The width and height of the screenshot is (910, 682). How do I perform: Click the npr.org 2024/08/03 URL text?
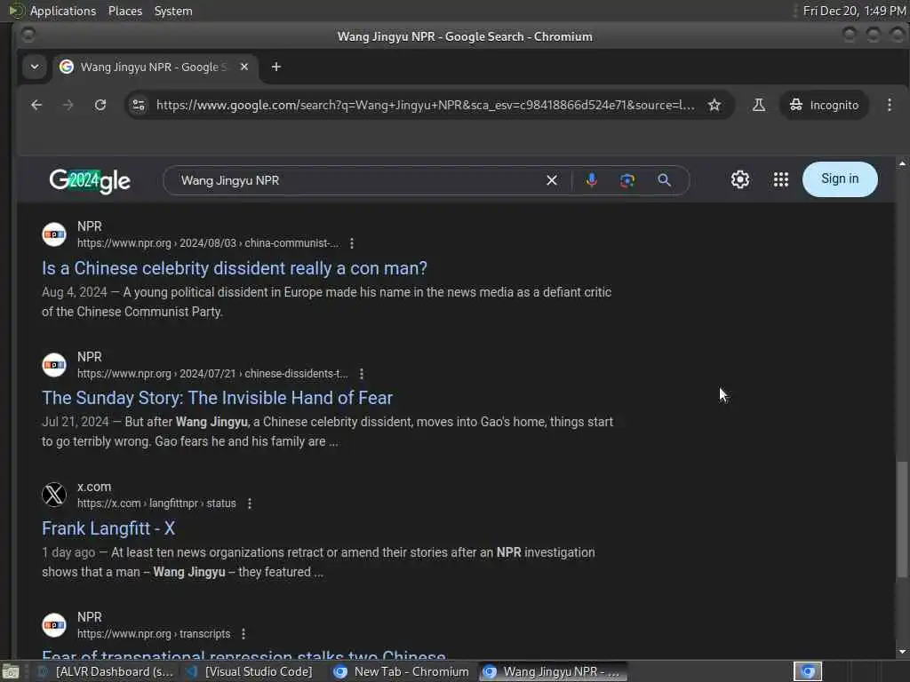(208, 243)
